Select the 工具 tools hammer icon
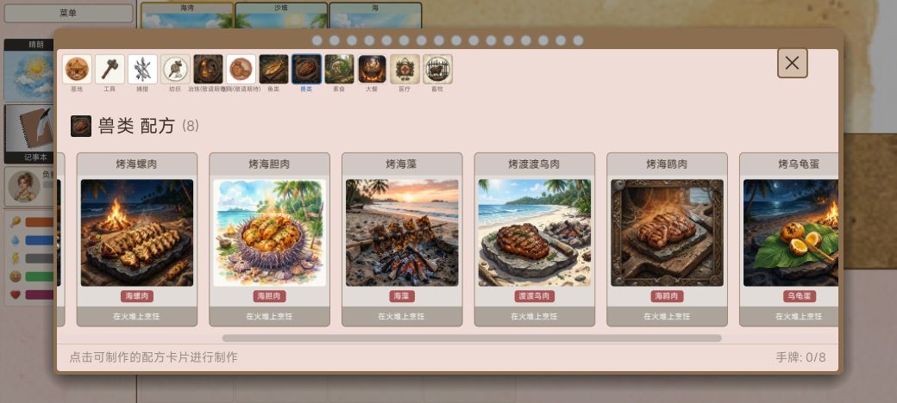897x403 pixels. pos(110,69)
